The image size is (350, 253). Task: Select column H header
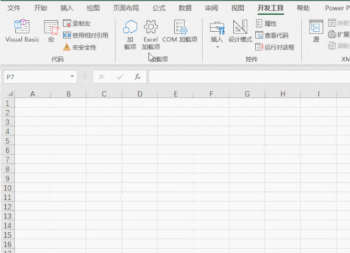283,94
